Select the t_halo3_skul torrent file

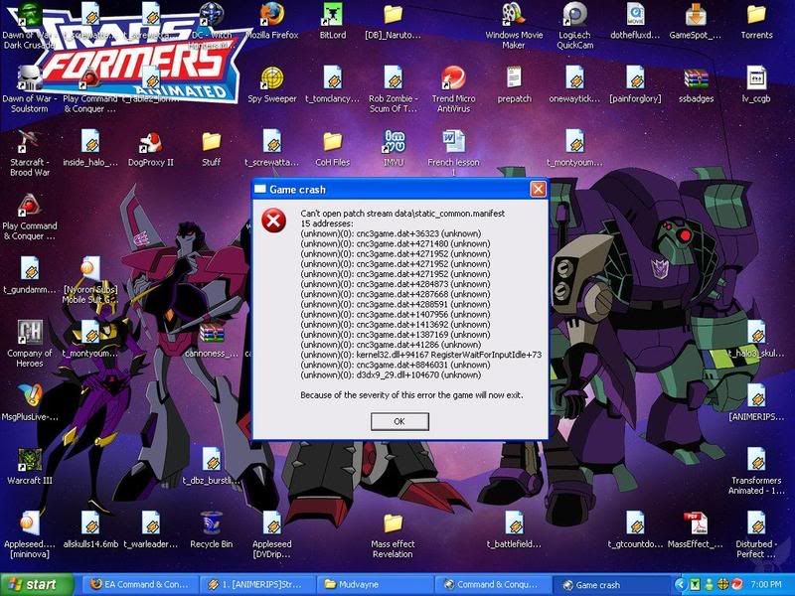(756, 333)
